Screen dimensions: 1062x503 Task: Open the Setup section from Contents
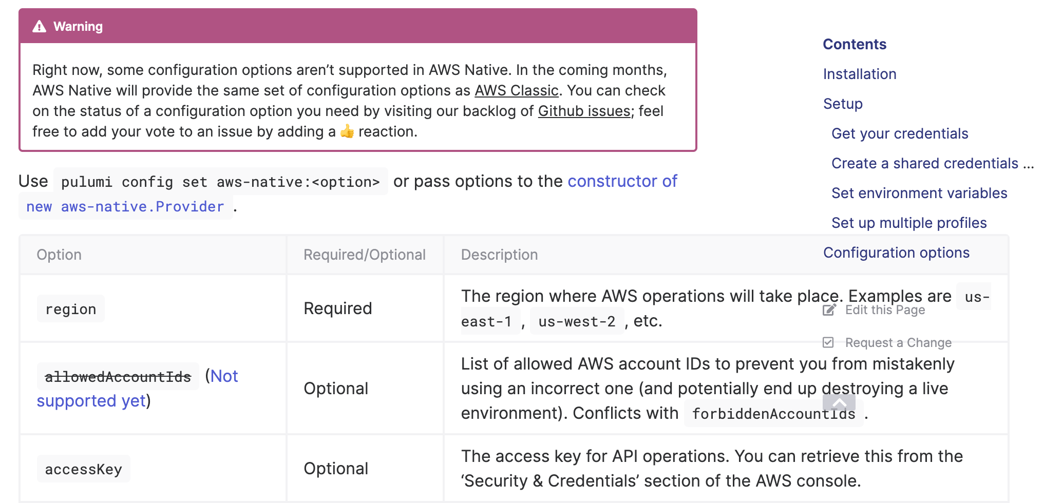click(842, 104)
